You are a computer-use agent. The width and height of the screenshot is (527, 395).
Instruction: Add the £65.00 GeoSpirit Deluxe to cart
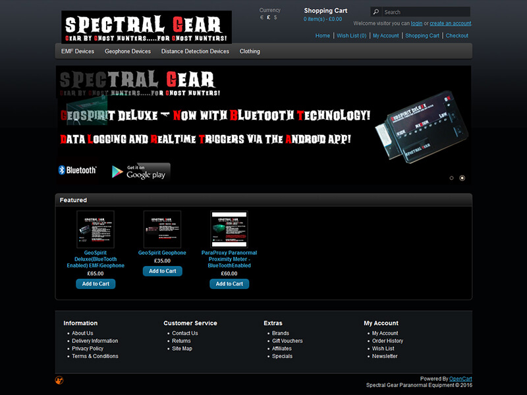96,284
